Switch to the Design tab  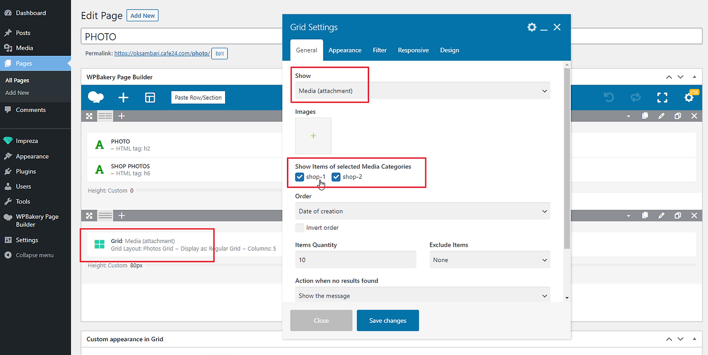450,50
